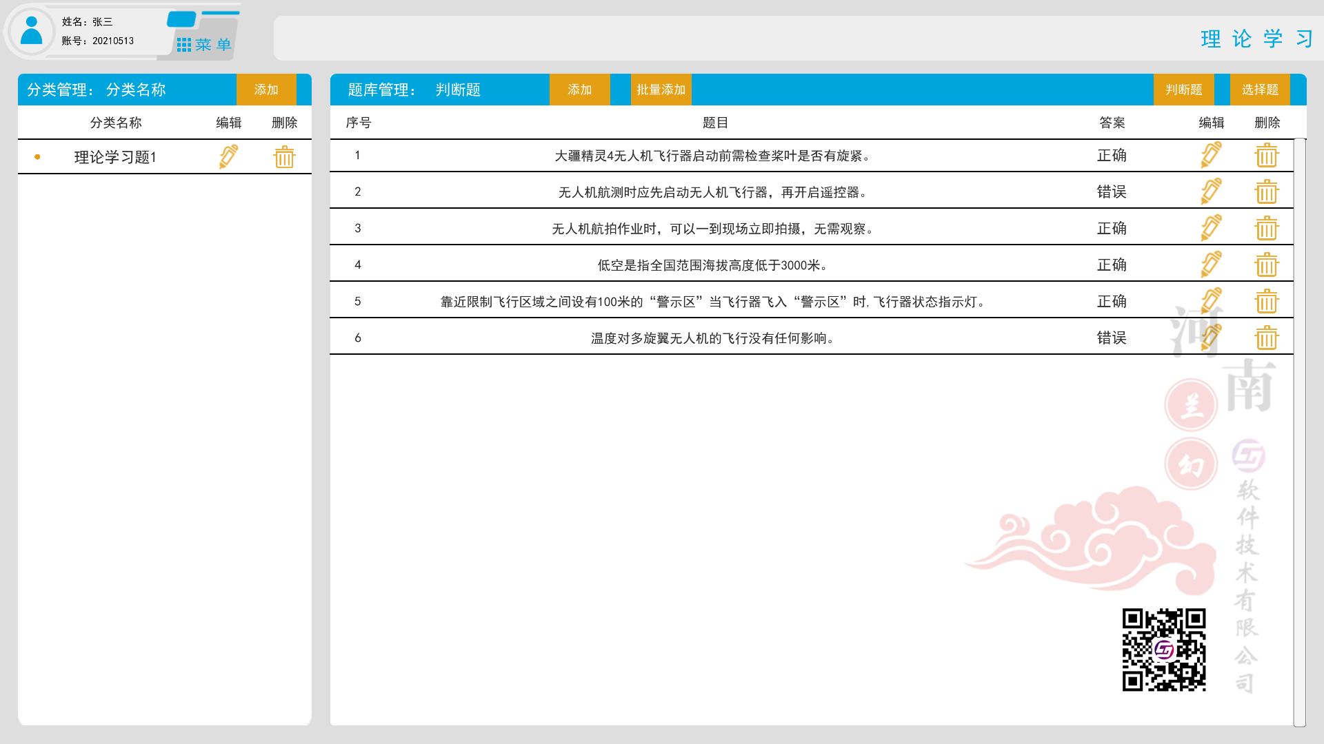
Task: Edit question 5 with the pencil icon
Action: click(x=1211, y=300)
